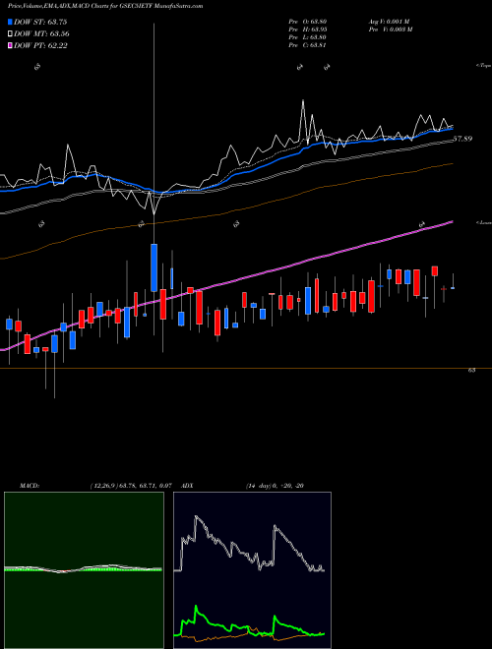Click the 'Pre H: 63.95' high value
Image resolution: width=492 pixels, height=649 pixels.
click(308, 29)
